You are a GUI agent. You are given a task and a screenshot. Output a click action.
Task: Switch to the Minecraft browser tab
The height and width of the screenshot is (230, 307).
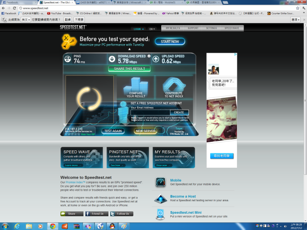[x=130, y=2]
